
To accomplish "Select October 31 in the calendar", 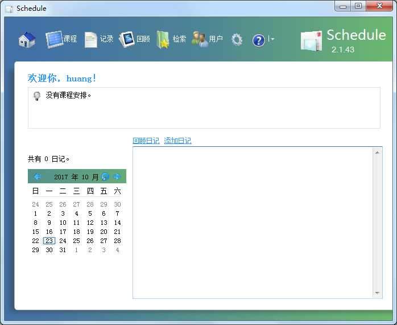I will [x=63, y=250].
